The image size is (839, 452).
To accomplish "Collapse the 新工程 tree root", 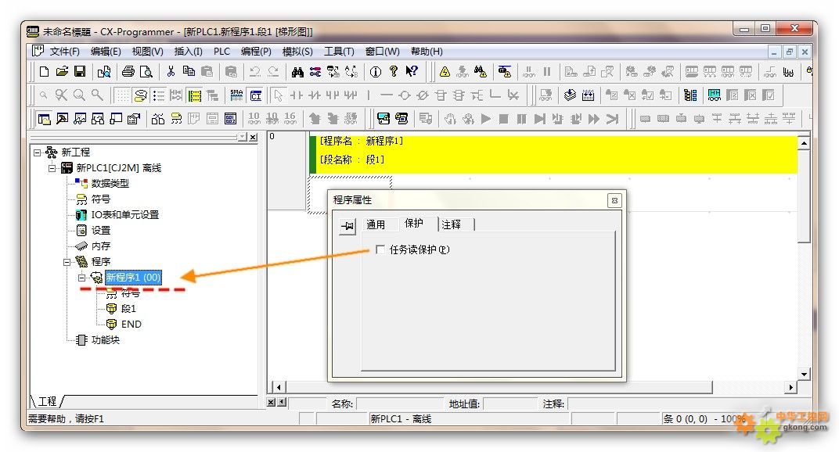I will [37, 152].
